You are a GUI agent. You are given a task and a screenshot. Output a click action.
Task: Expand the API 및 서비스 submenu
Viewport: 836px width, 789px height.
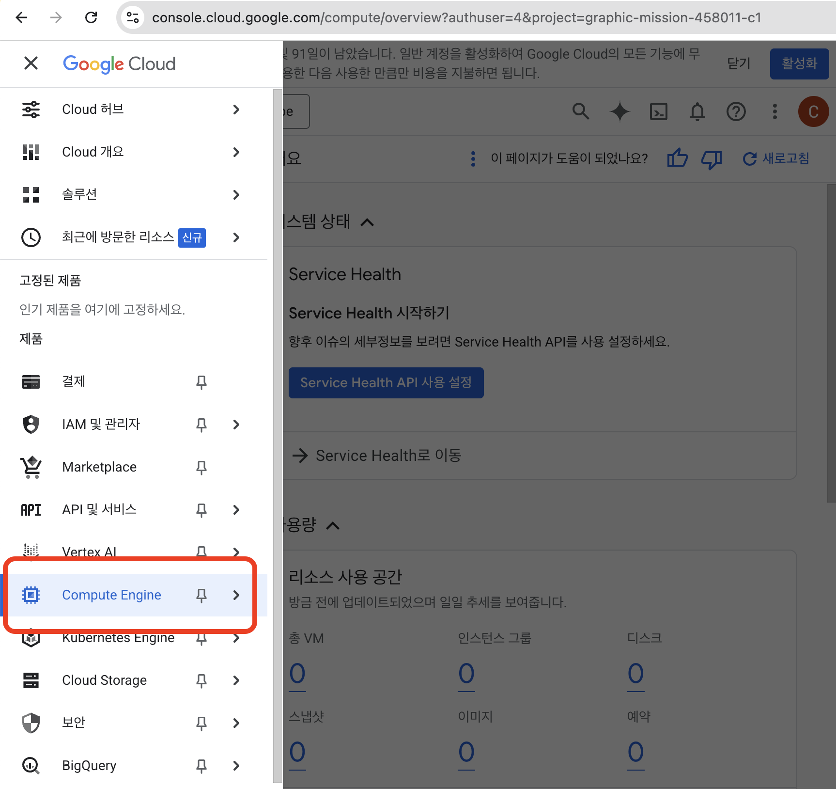[236, 510]
